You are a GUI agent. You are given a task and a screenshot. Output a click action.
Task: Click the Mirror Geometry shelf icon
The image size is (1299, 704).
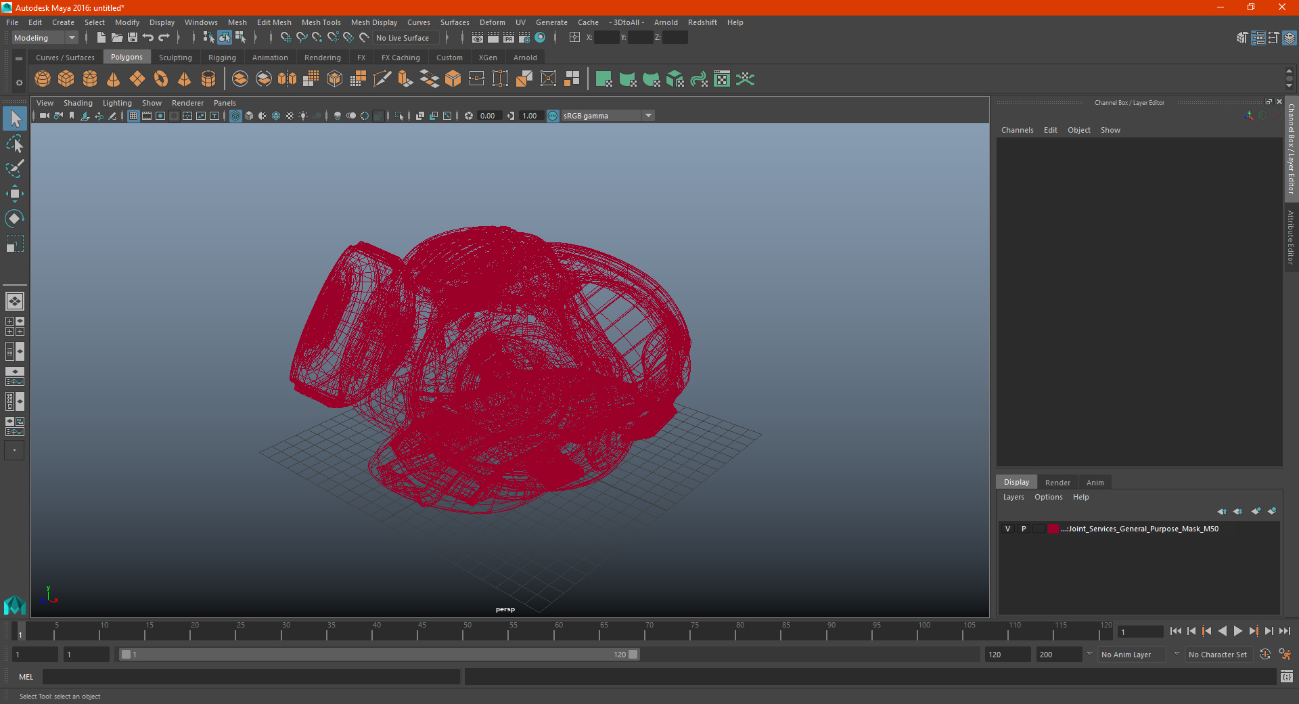coord(288,79)
